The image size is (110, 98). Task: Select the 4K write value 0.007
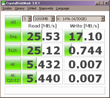pos(85,64)
